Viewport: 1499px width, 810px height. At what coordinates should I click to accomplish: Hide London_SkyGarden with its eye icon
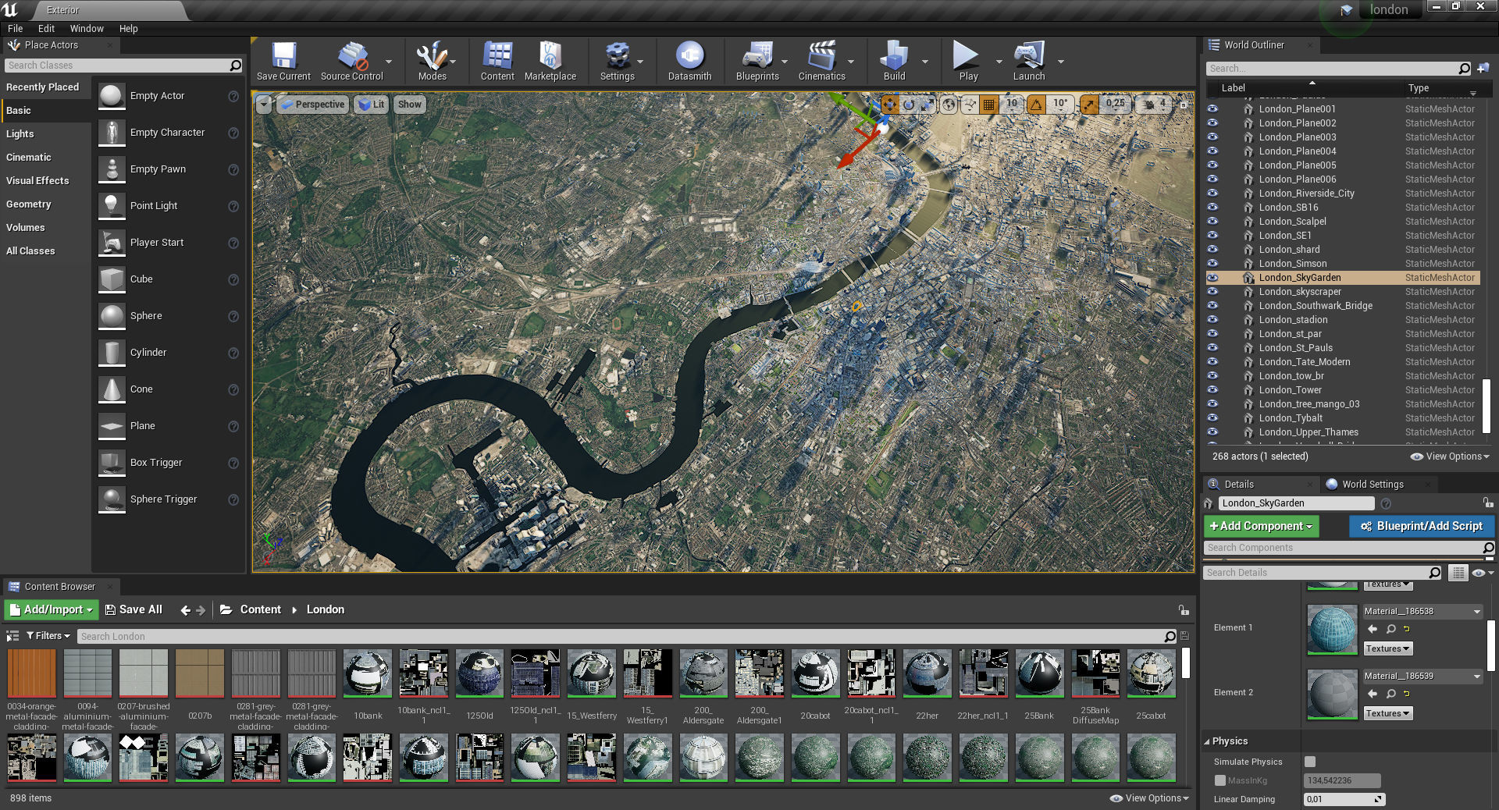click(x=1212, y=278)
